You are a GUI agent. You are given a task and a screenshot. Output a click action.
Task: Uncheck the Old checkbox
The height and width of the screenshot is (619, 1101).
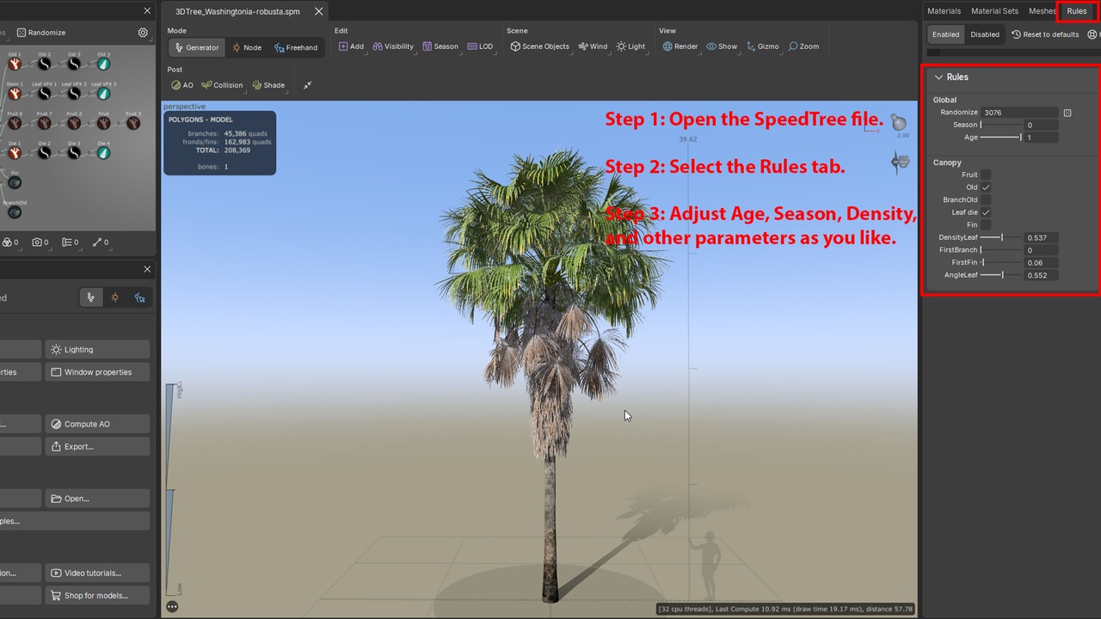coord(986,187)
